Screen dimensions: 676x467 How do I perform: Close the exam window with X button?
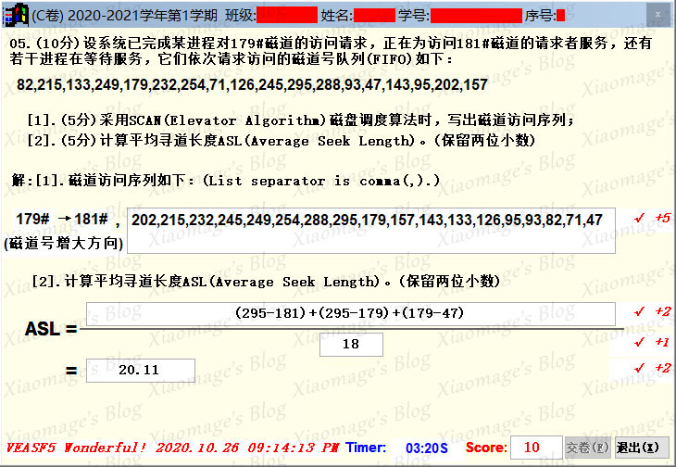[657, 15]
